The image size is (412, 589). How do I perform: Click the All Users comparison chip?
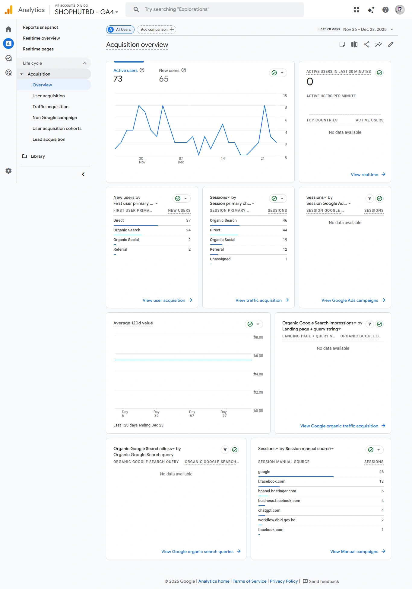pyautogui.click(x=120, y=30)
